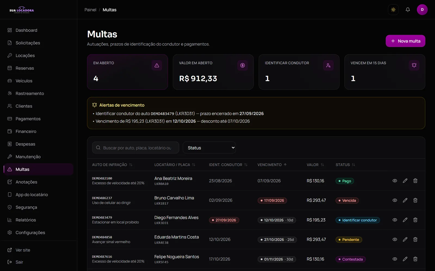Screen dimensions: 435x271
Task: Create a new fine with Nova multa
Action: (x=405, y=41)
